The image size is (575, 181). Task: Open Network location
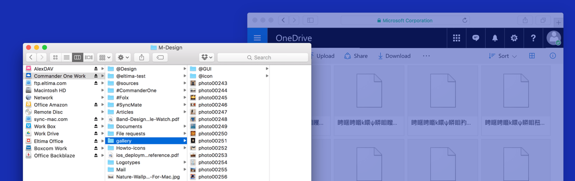43,97
